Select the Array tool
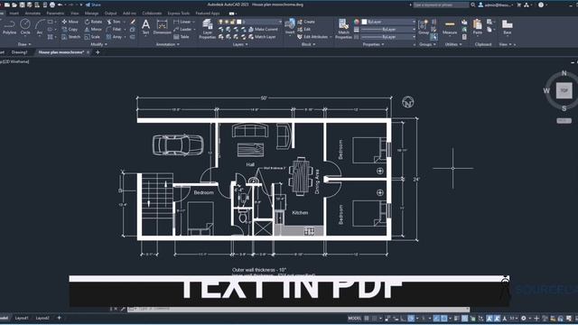 [x=115, y=37]
